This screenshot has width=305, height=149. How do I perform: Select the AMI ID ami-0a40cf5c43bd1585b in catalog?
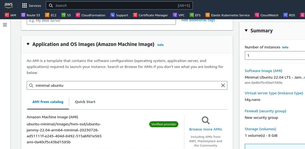click(x=49, y=142)
